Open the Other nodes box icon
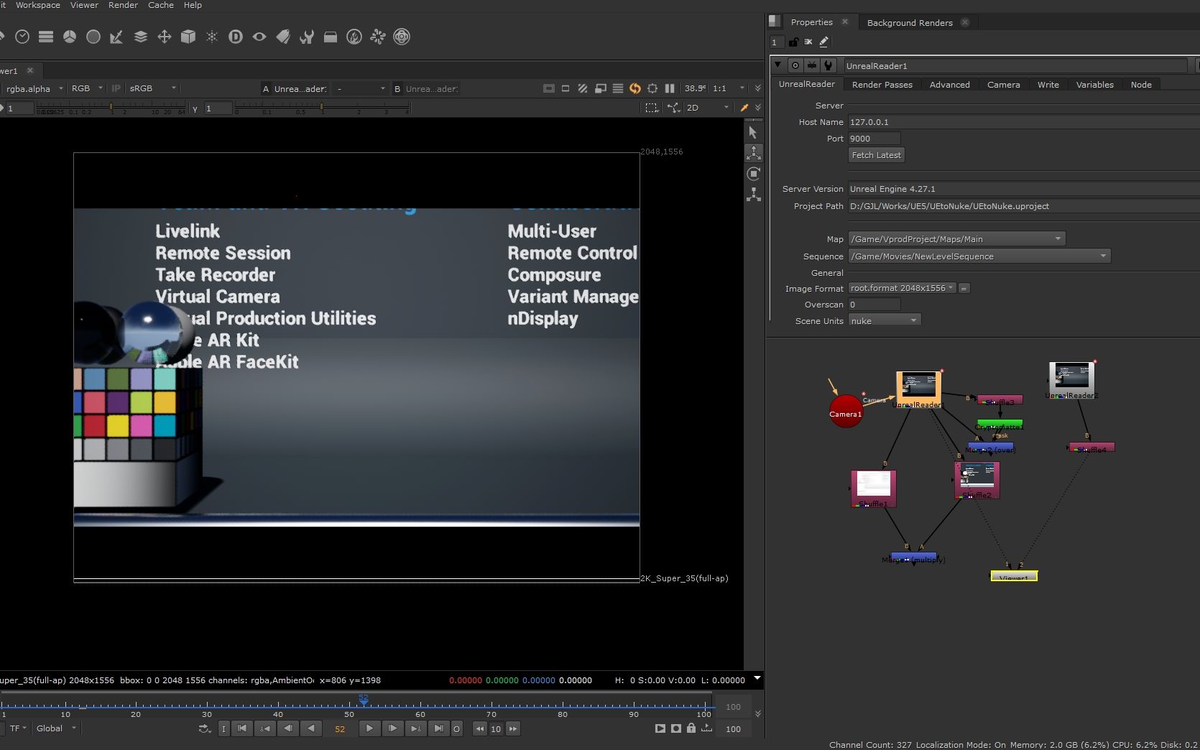Screen dimensions: 1200x750 point(331,37)
